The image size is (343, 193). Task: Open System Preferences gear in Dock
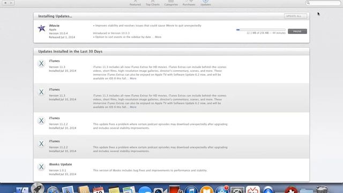237,190
